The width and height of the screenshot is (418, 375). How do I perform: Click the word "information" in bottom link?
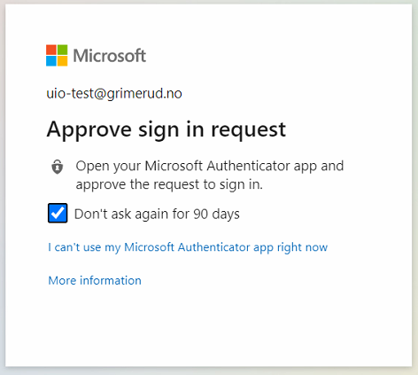[x=111, y=280]
